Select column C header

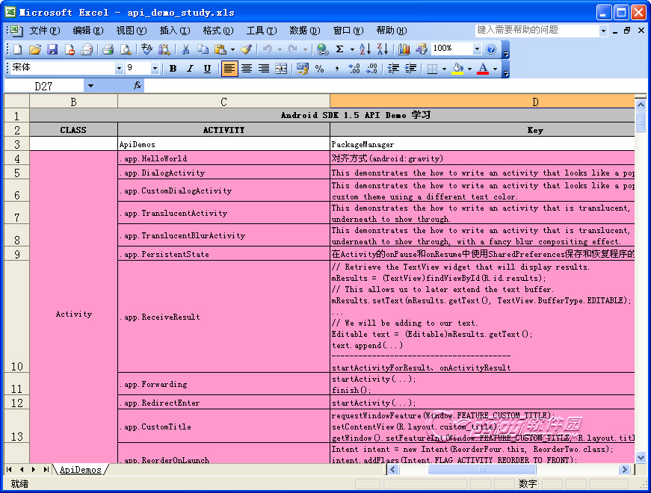click(223, 102)
